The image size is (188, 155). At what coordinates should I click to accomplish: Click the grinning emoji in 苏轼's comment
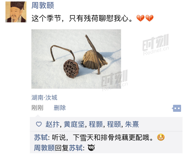(161, 137)
